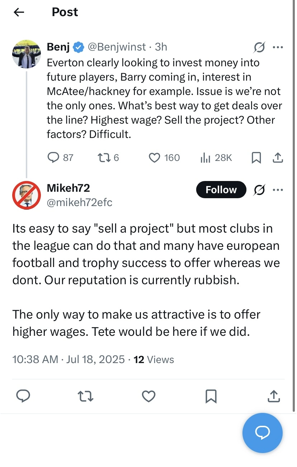Open the @mikeh72efc profile handle
Image resolution: width=297 pixels, height=467 pixels.
click(80, 202)
